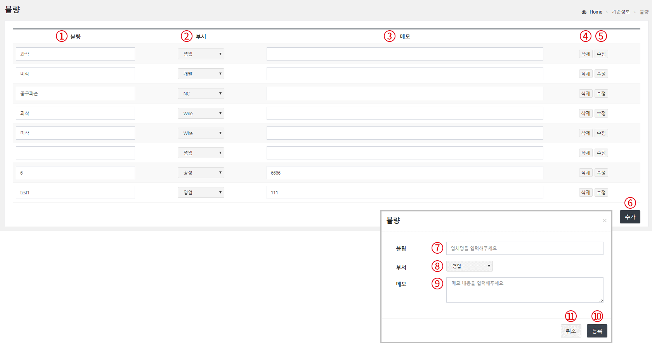Open the 공정 department dropdown

pos(201,173)
